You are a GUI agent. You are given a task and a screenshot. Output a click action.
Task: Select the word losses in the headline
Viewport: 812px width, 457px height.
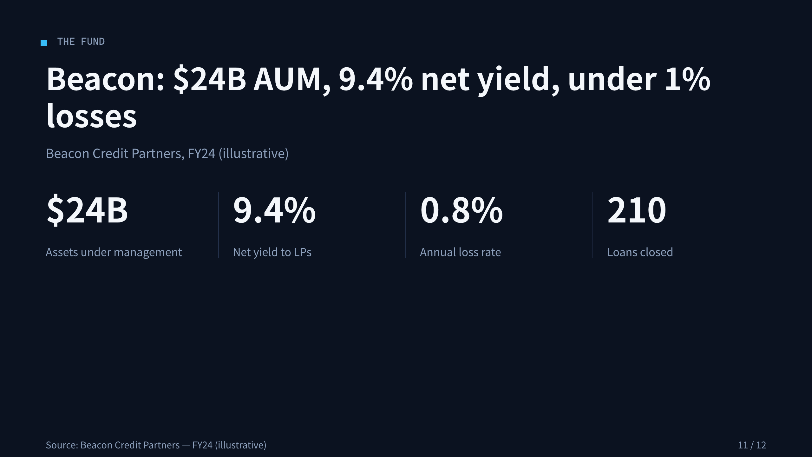click(x=91, y=116)
